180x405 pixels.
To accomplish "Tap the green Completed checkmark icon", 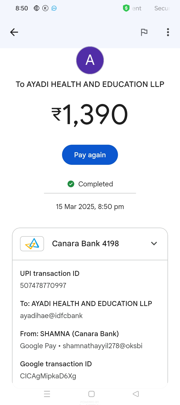I will point(71,184).
